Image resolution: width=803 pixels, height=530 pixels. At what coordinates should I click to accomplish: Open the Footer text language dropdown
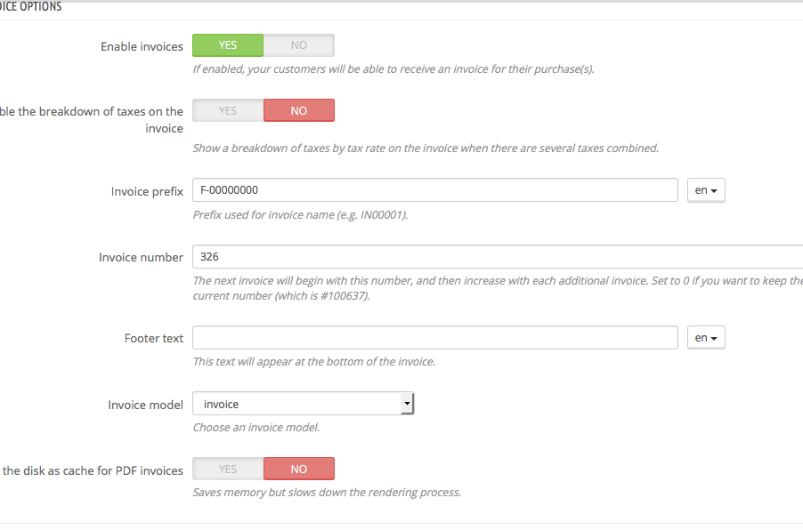(706, 338)
